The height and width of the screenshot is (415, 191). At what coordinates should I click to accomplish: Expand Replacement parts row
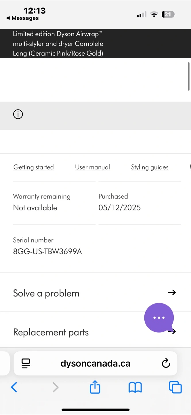[51, 332]
